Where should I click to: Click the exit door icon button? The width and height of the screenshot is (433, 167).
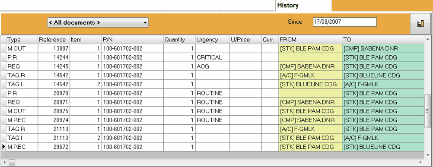(420, 24)
